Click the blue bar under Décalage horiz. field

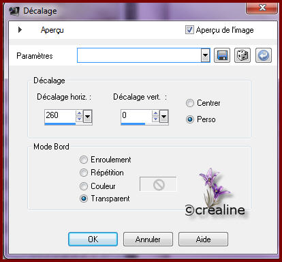click(x=60, y=124)
